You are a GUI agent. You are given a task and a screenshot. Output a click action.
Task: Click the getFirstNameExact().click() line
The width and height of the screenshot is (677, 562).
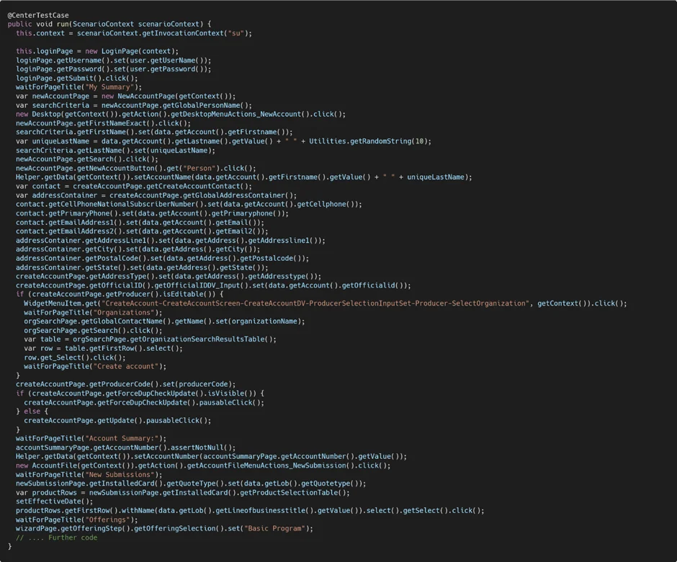[103, 123]
